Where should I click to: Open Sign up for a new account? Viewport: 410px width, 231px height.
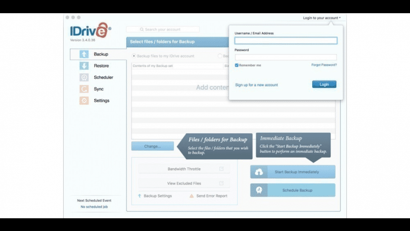click(256, 85)
